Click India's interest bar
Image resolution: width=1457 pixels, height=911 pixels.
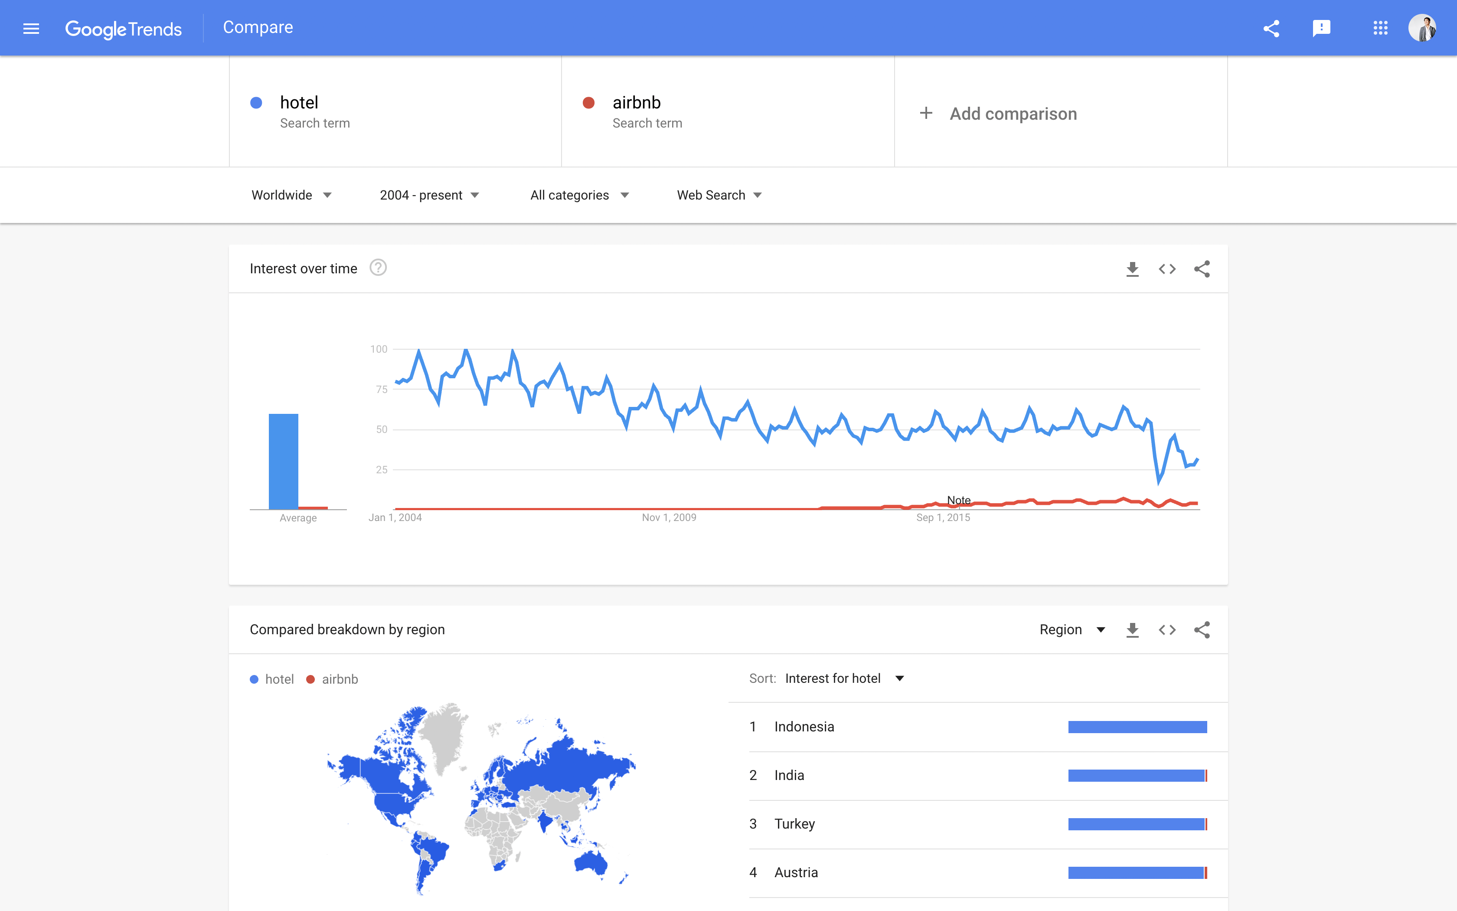1137,776
